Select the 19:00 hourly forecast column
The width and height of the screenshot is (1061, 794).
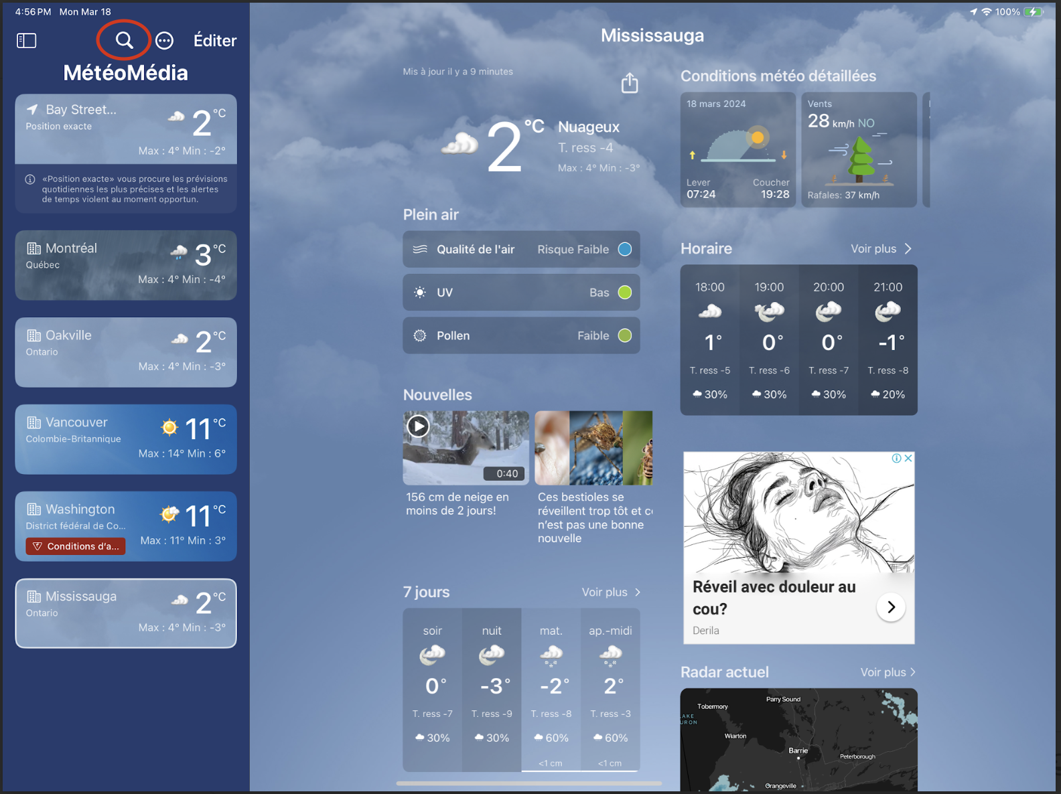pyautogui.click(x=769, y=340)
